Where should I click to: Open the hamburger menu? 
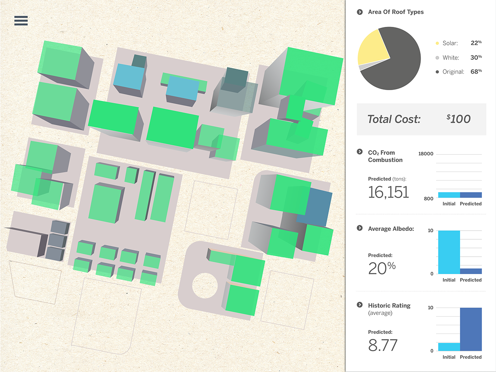click(21, 21)
